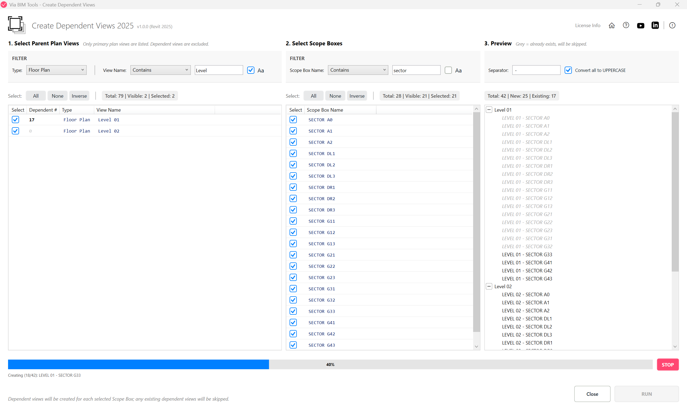Open the YouTube channel icon
Image resolution: width=687 pixels, height=410 pixels.
coord(641,26)
